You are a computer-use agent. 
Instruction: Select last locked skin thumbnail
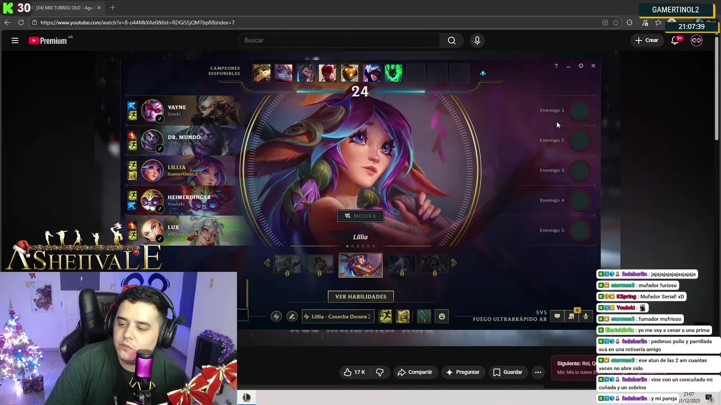pos(434,265)
